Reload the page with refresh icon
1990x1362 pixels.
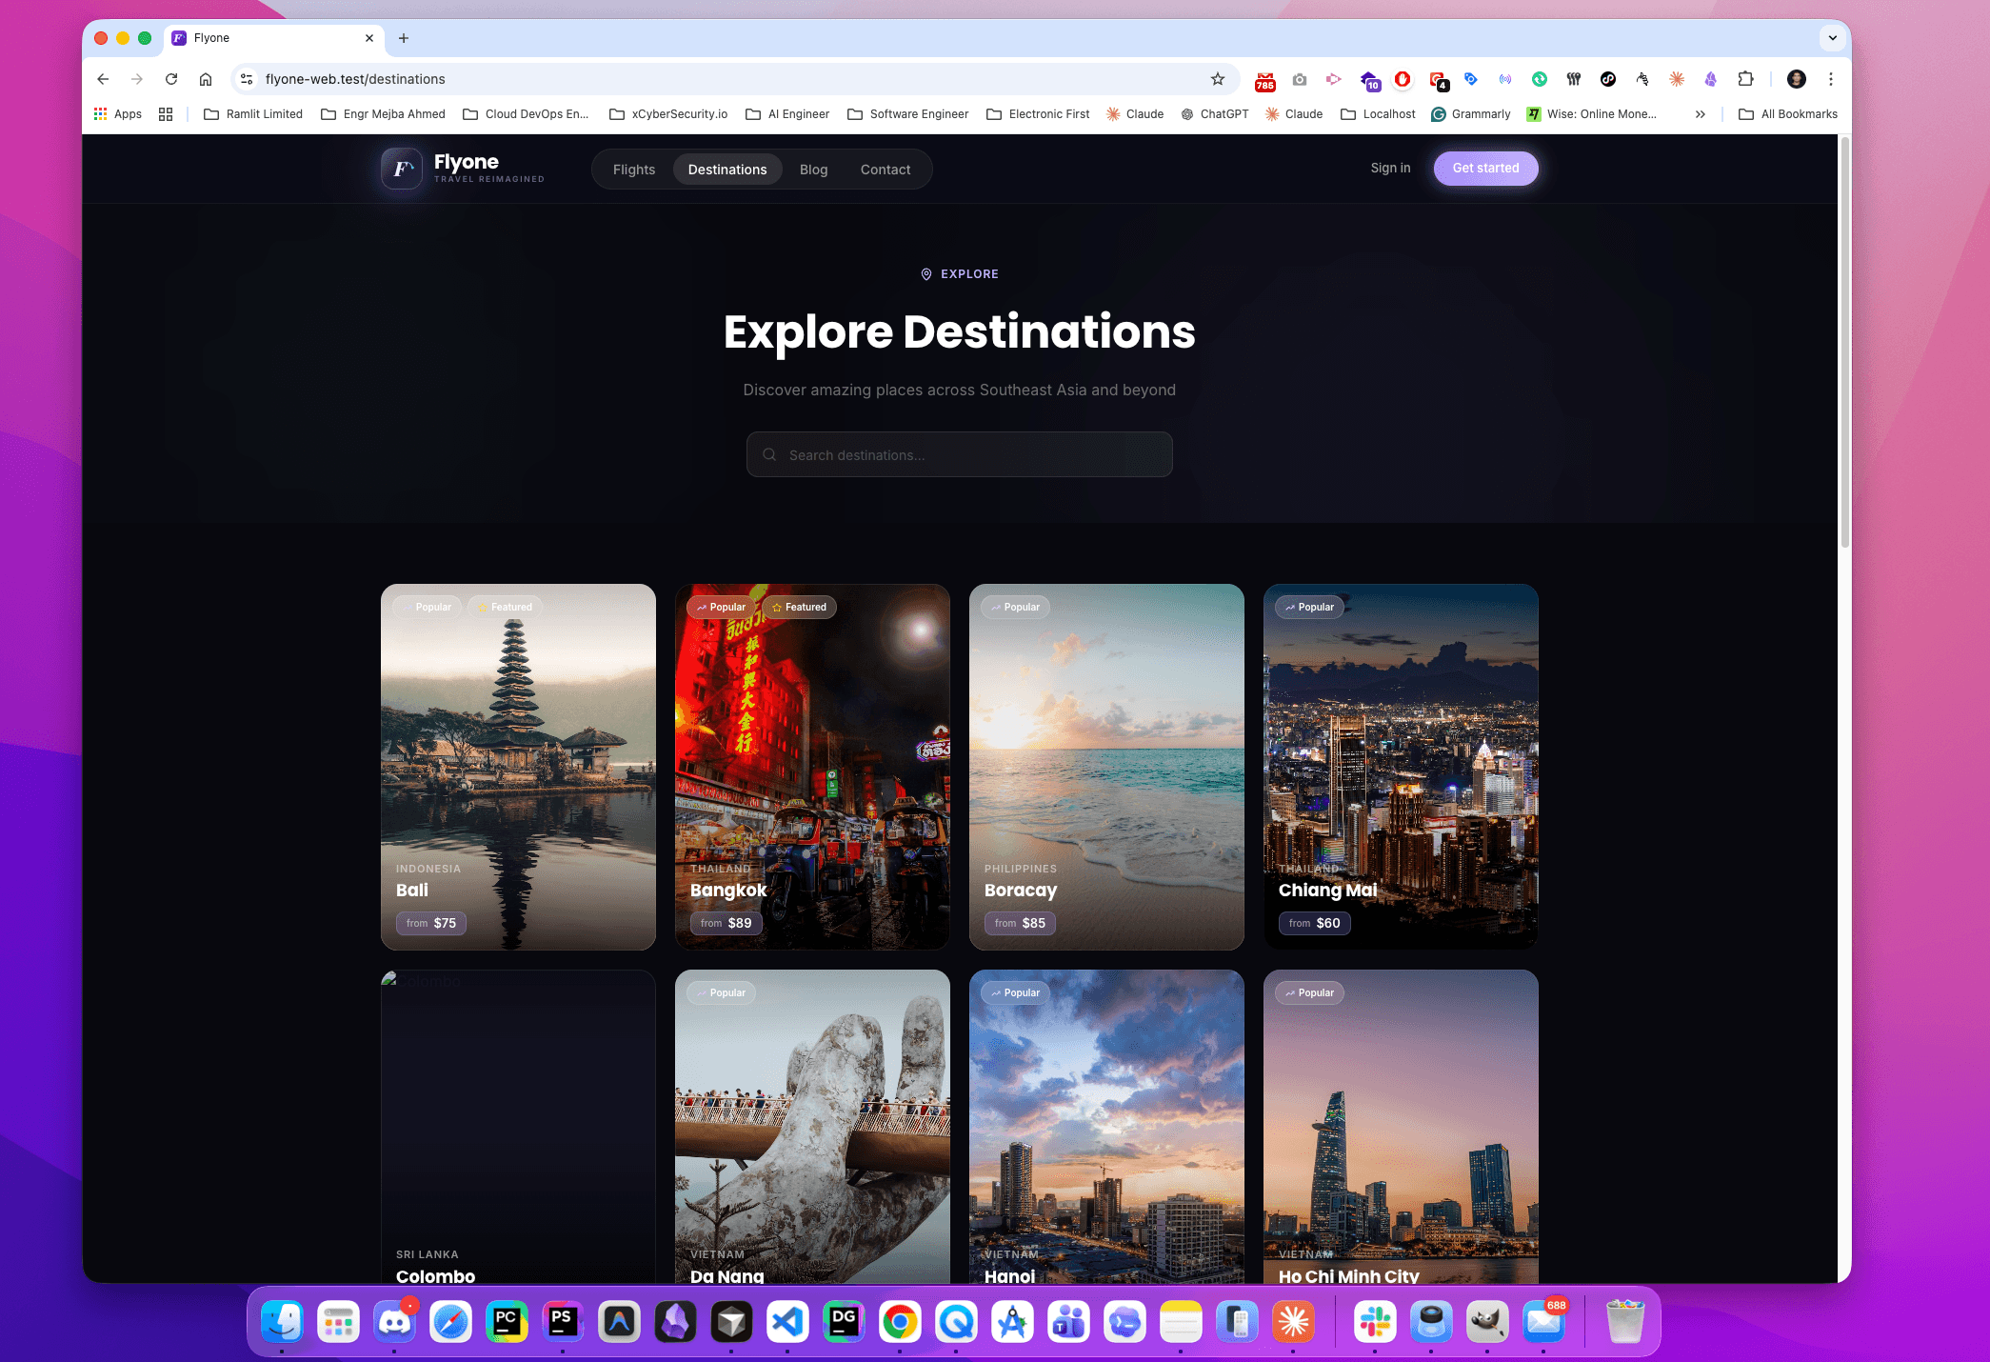coord(171,79)
